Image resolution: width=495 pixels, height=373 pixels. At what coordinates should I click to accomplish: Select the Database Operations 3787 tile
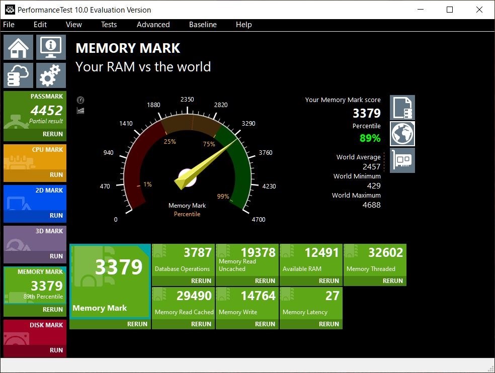click(x=184, y=260)
